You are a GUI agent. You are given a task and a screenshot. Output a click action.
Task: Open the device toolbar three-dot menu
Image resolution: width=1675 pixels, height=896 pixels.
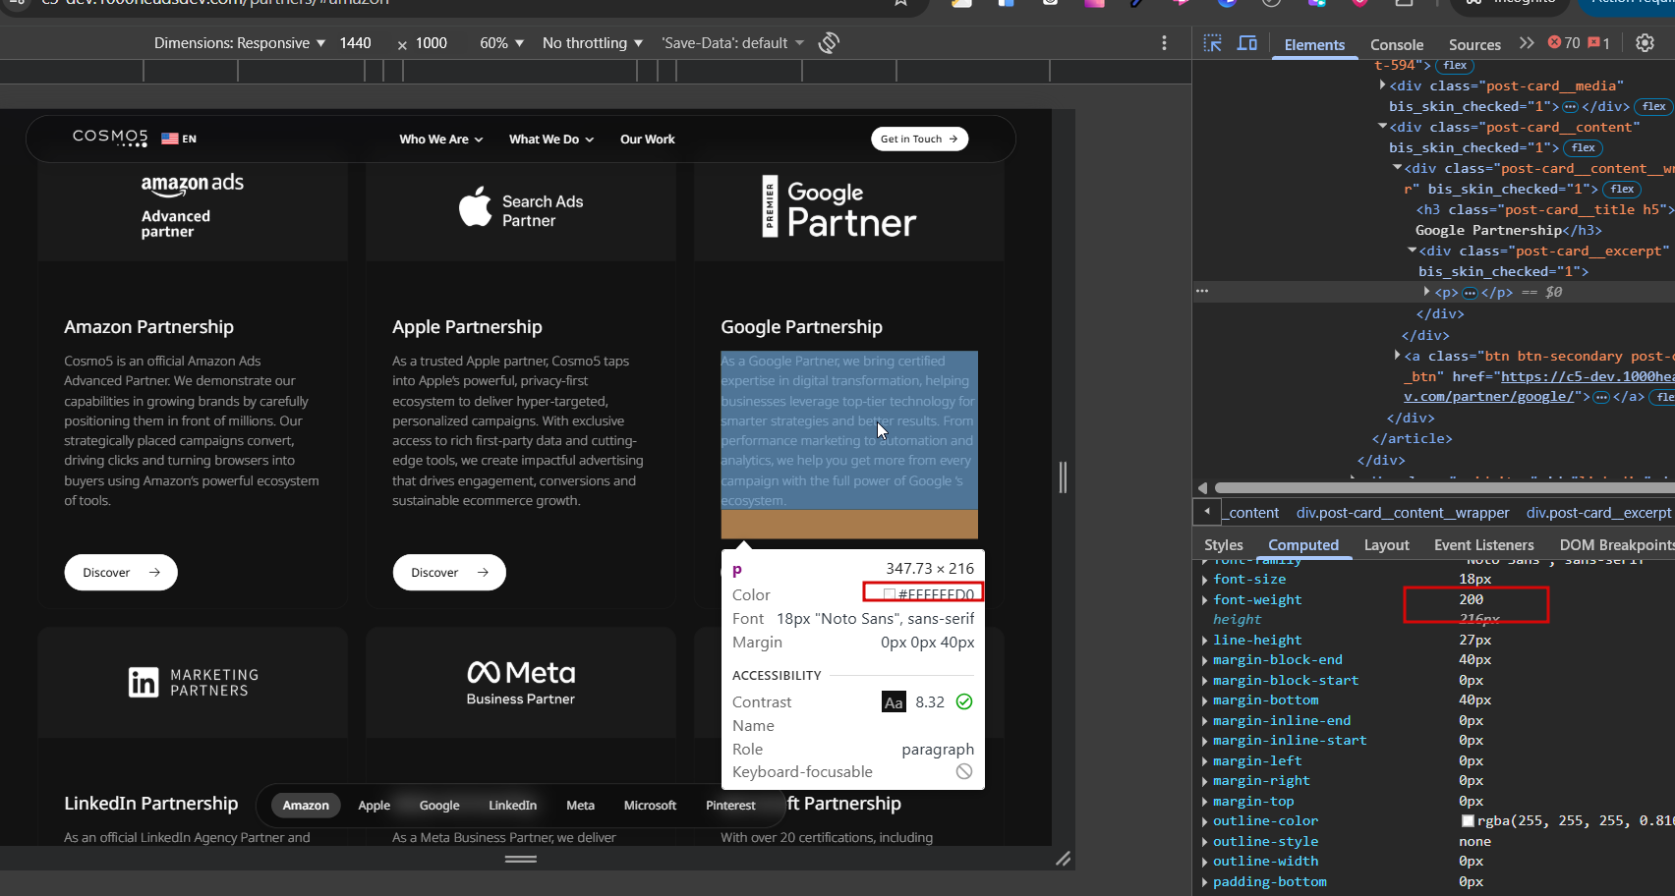pos(1164,43)
